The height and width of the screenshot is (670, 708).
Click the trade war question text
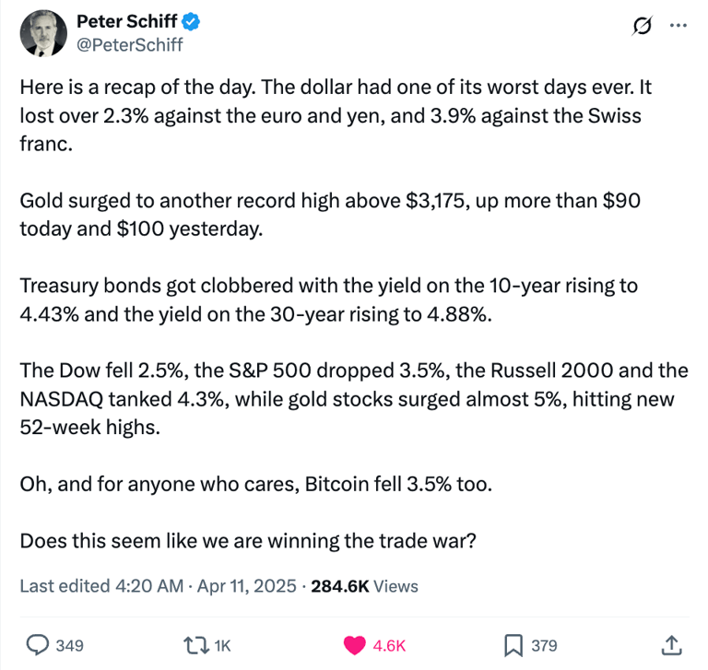coord(248,541)
